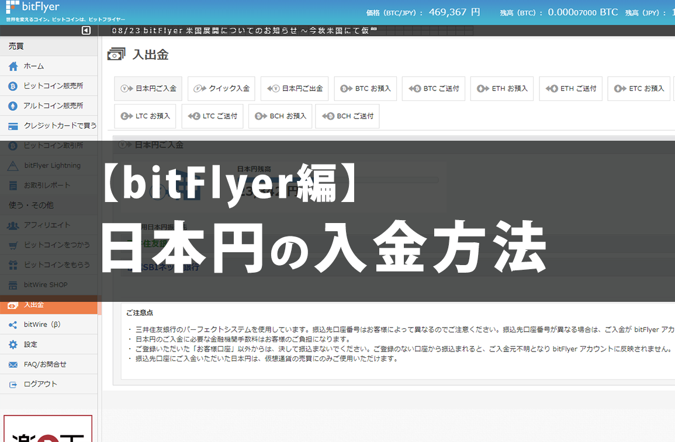The height and width of the screenshot is (442, 675).
Task: Select the ETC お預入 tab
Action: click(x=639, y=89)
